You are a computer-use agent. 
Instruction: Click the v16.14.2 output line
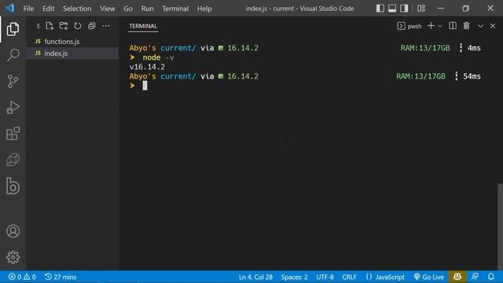click(x=147, y=67)
